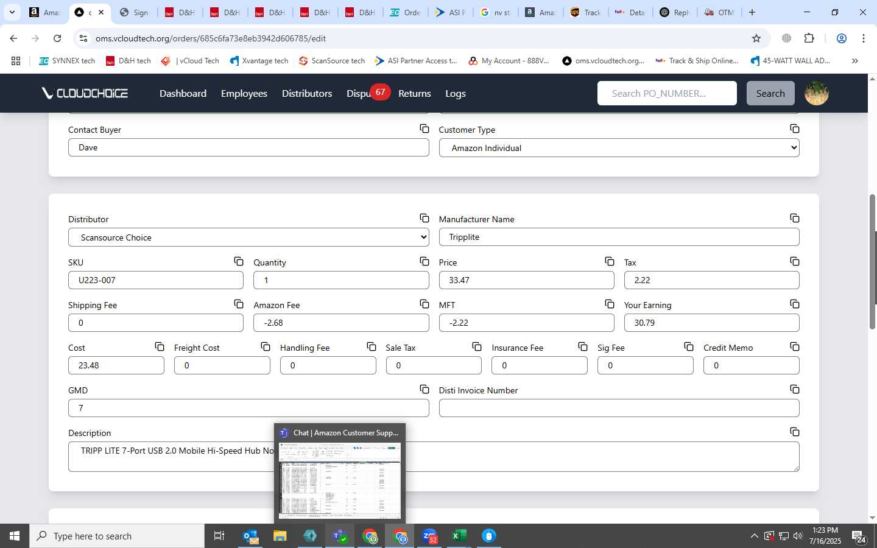Show more bookmarks with the overflow chevron
877x548 pixels.
click(x=854, y=61)
